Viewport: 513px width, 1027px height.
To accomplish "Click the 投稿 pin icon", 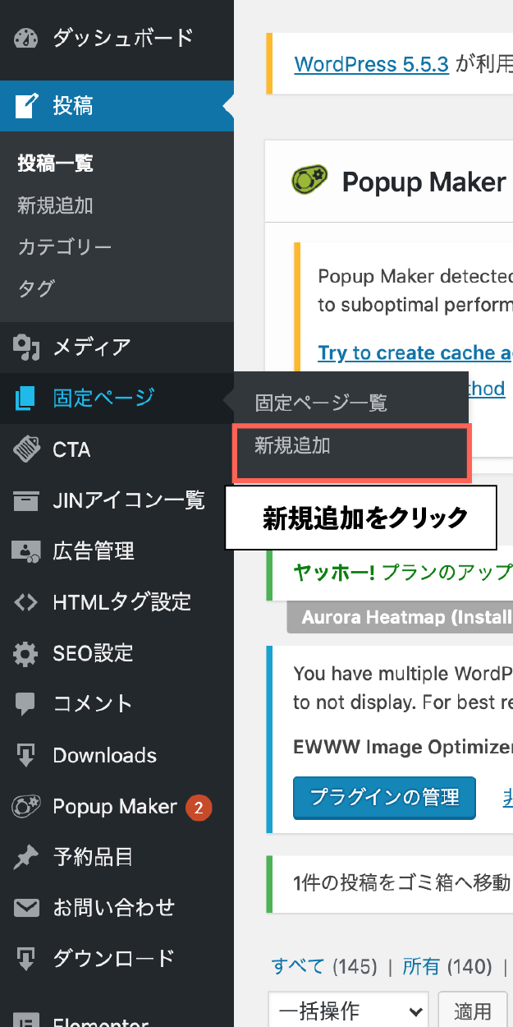I will point(26,106).
